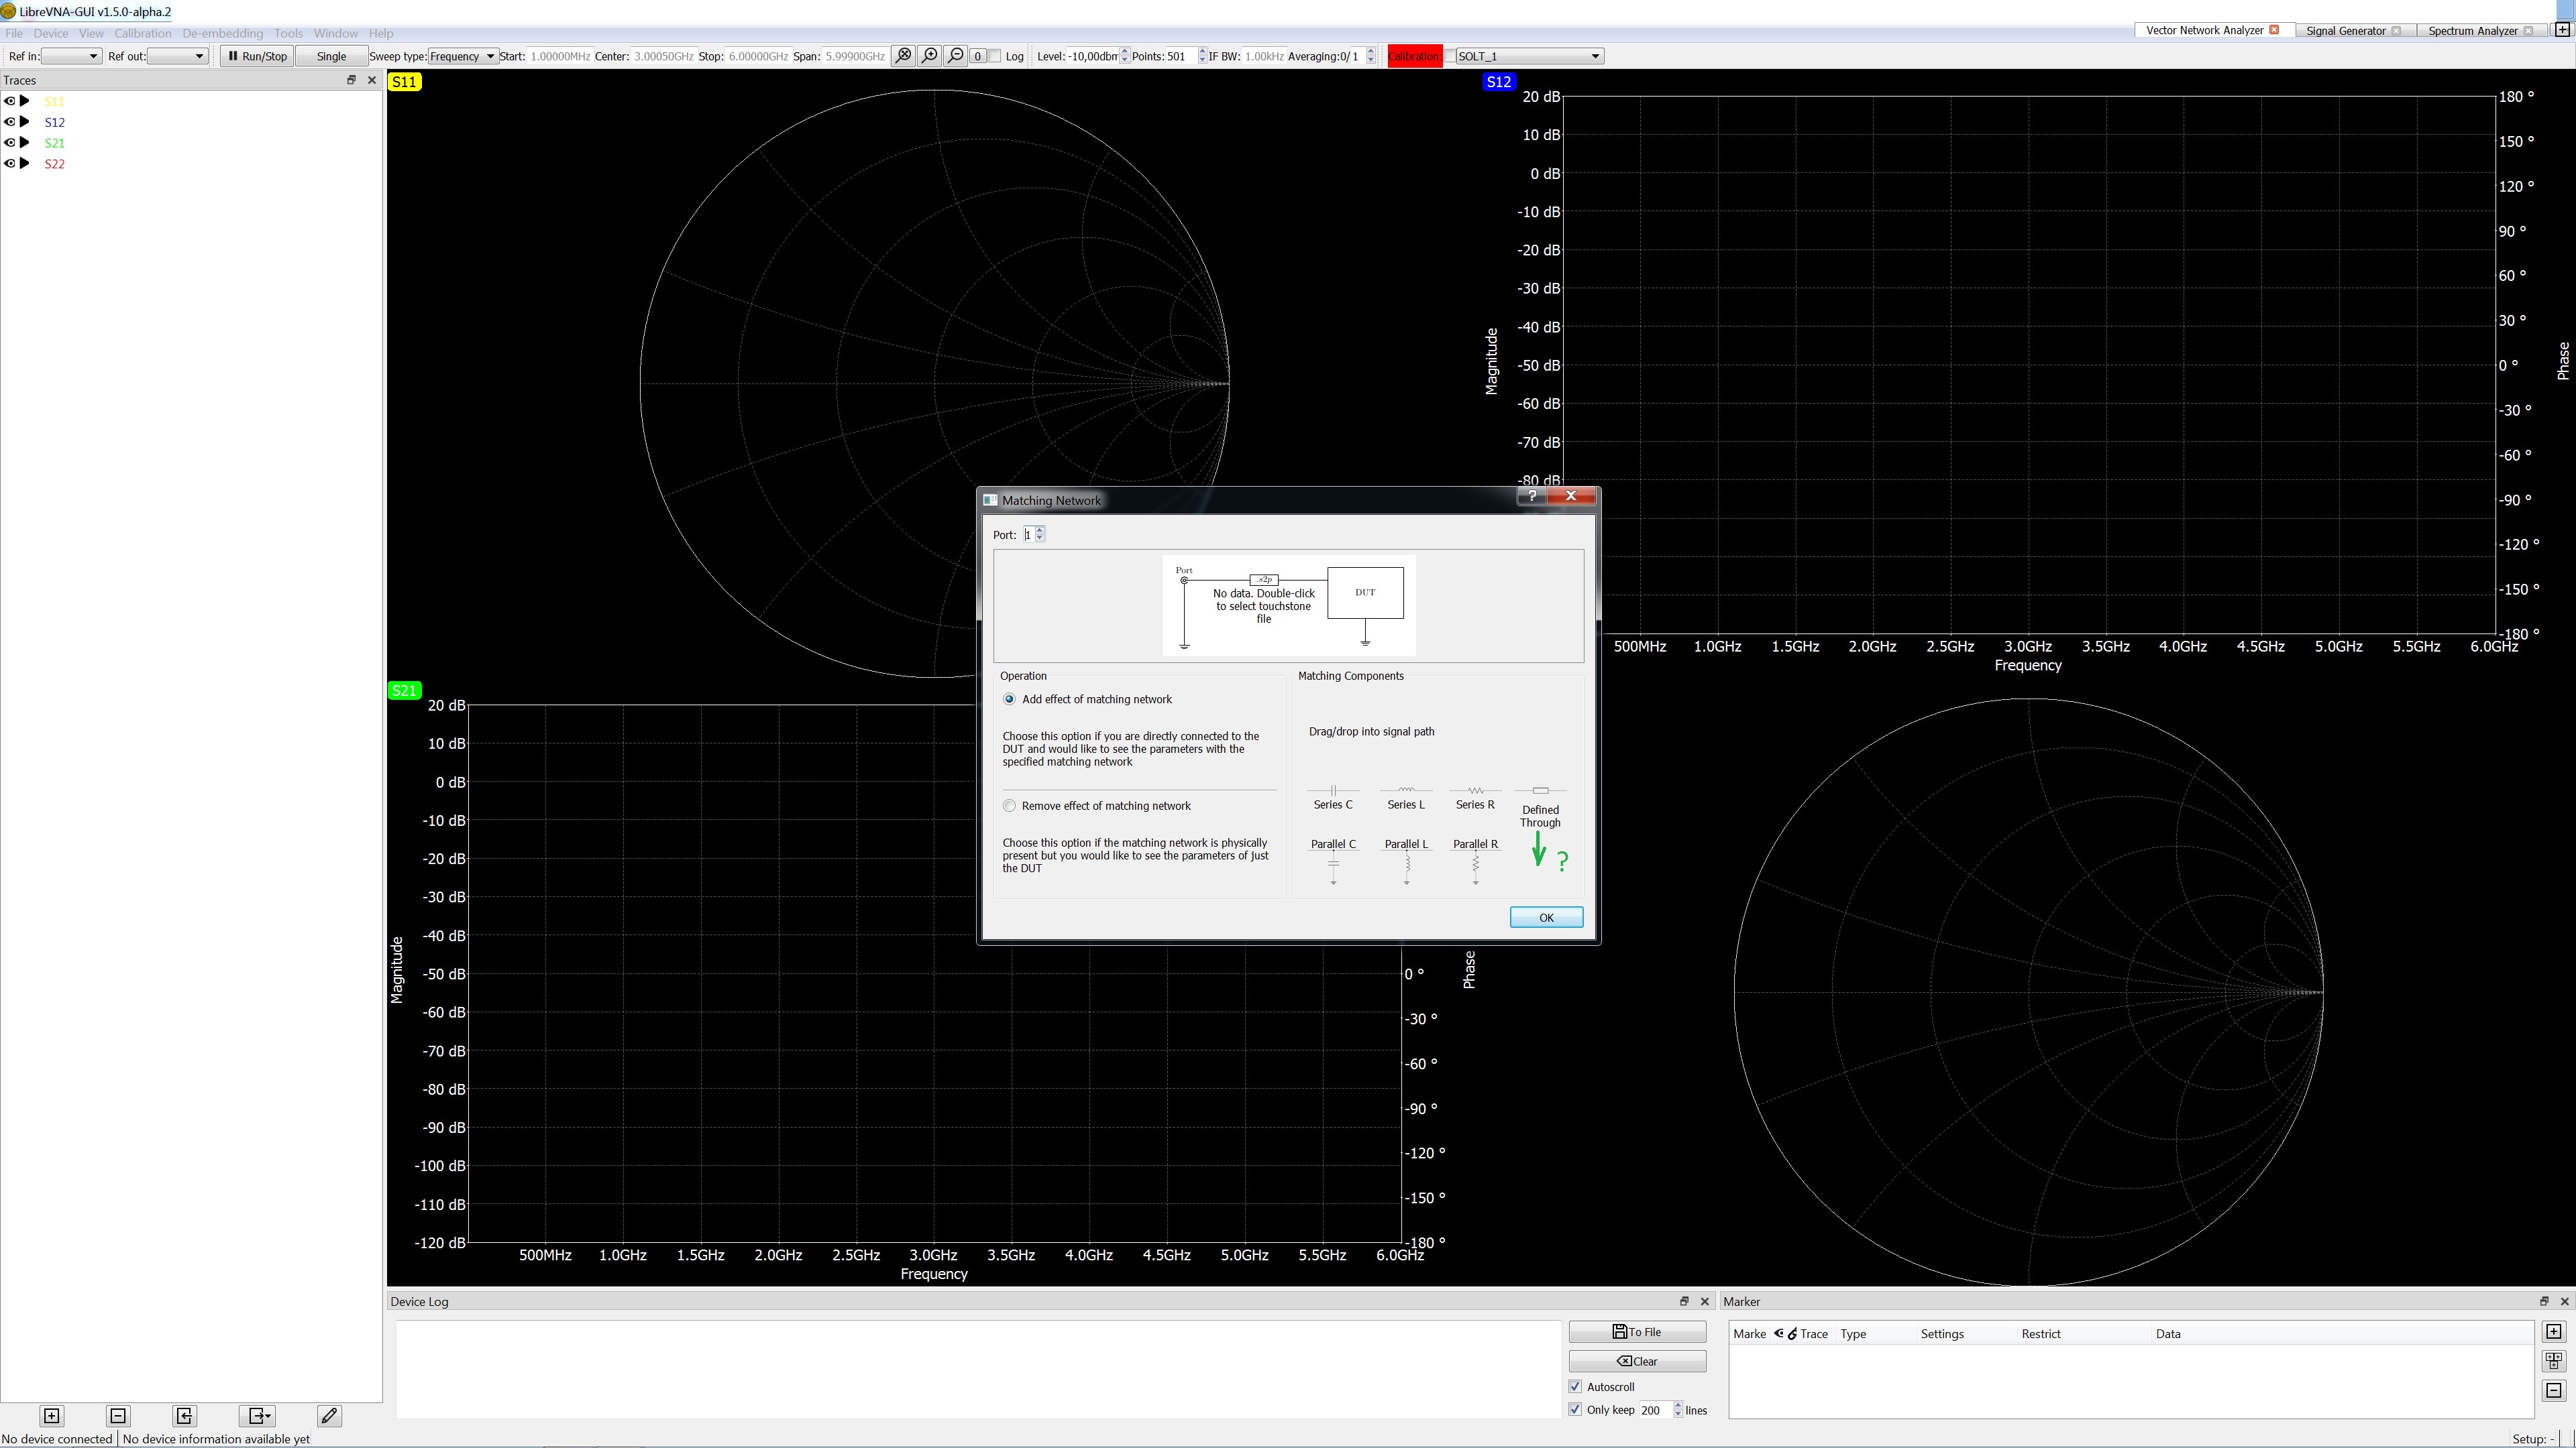Click the full span zoom icon
This screenshot has height=1448, width=2576.
tap(903, 56)
